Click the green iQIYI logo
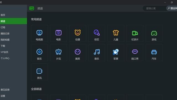 click(32, 8)
